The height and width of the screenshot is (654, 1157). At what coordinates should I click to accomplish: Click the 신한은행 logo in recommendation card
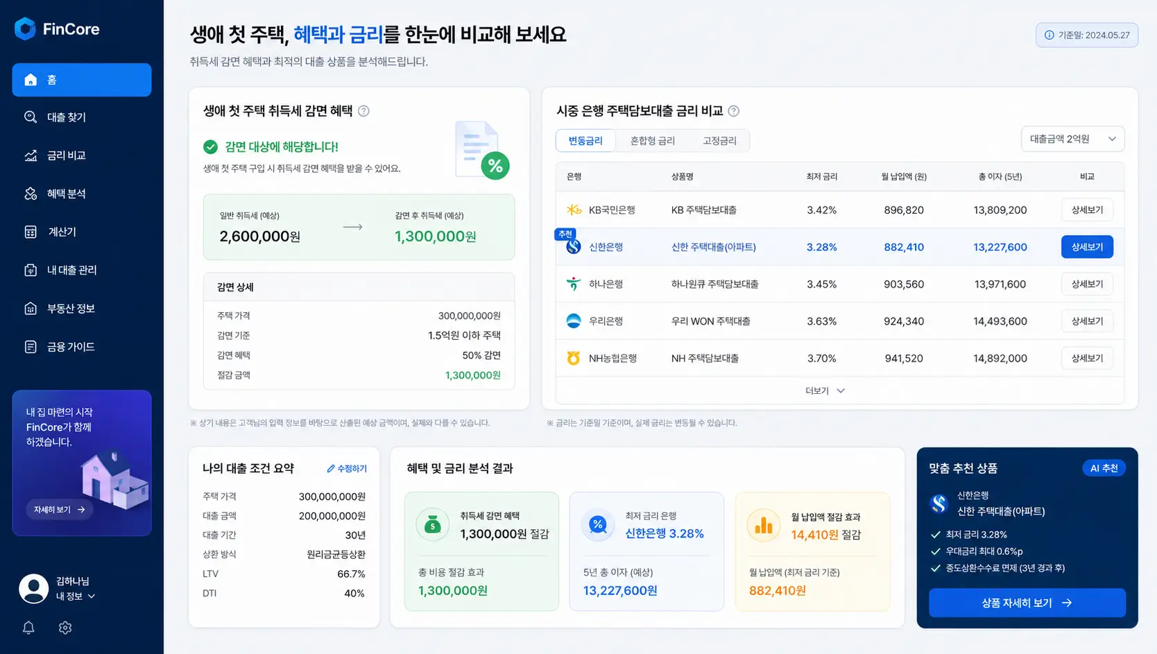pos(939,504)
